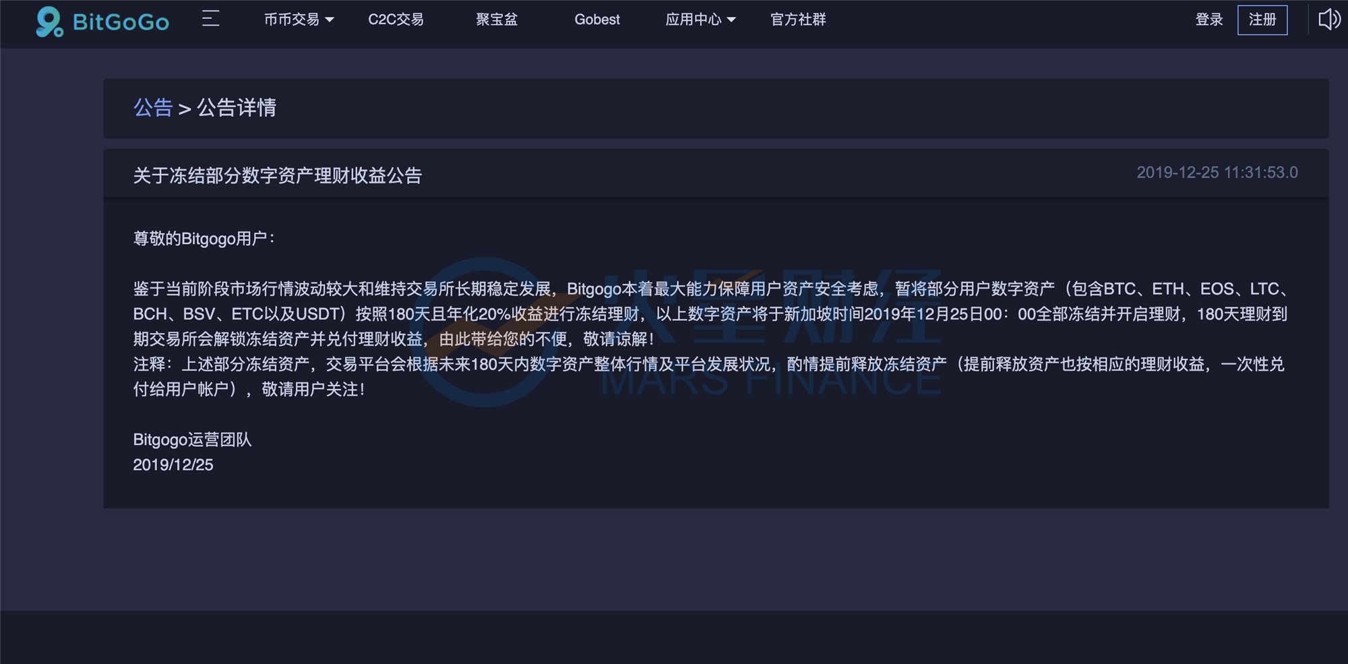Click the 登录 login link
This screenshot has height=664, width=1348.
click(x=1209, y=20)
